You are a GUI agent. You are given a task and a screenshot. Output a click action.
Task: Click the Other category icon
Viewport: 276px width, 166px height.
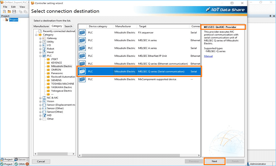[44, 119]
